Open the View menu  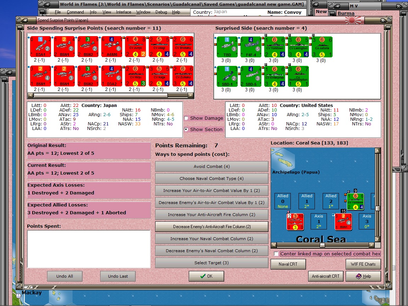pos(107,12)
